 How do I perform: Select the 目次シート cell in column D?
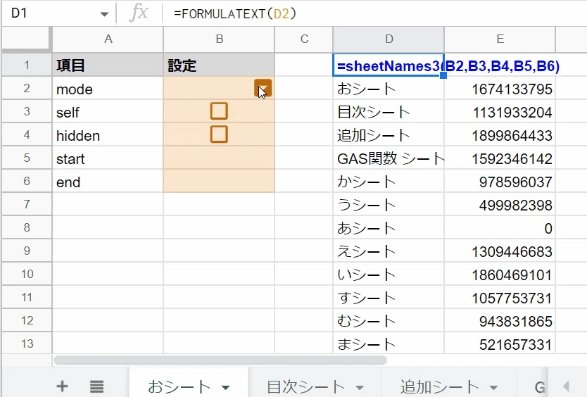click(389, 111)
